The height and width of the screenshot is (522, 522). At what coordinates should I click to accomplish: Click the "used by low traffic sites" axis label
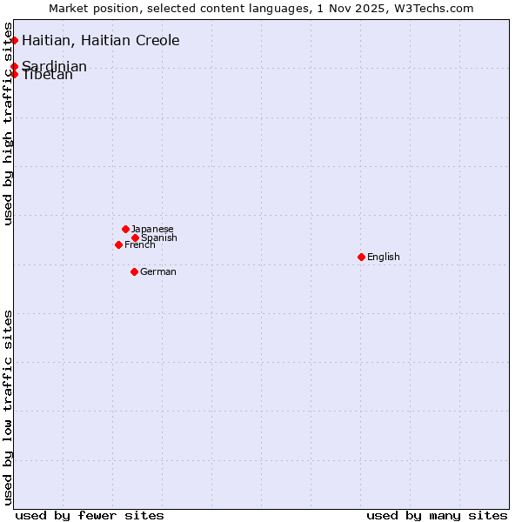pyautogui.click(x=9, y=406)
